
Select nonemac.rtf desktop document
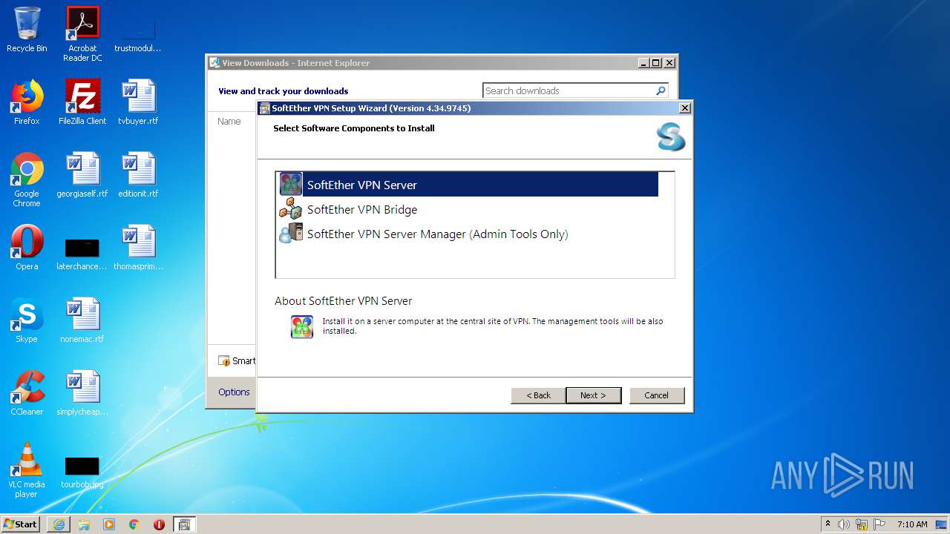pos(82,320)
